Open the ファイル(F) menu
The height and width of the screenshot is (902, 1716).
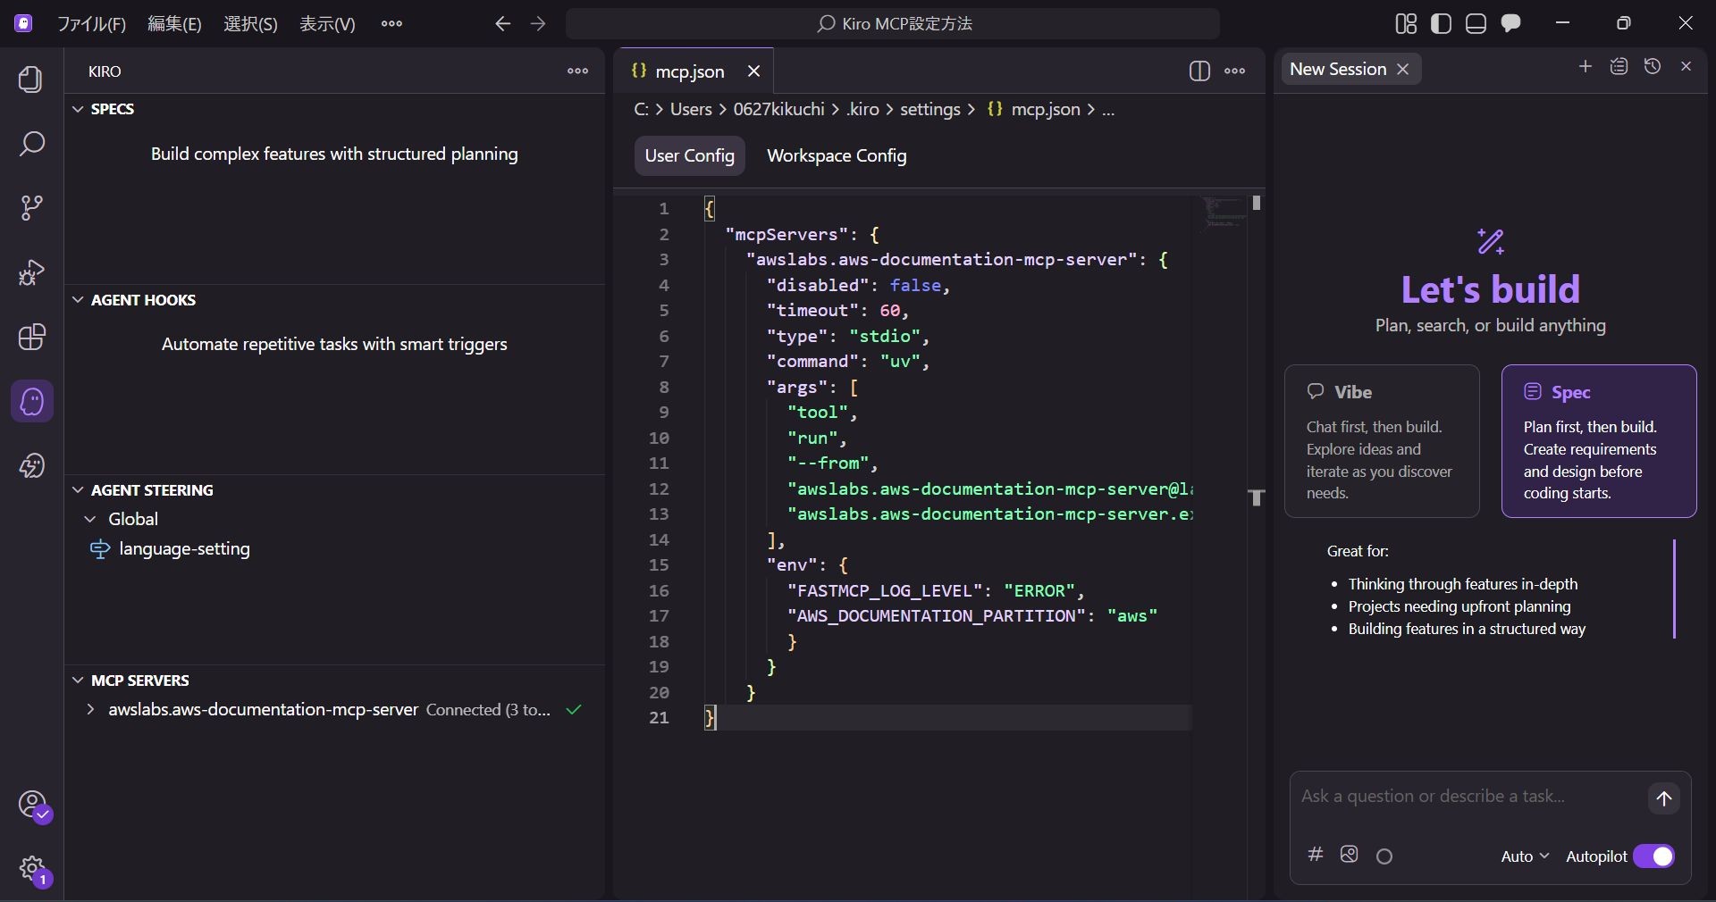[x=91, y=24]
